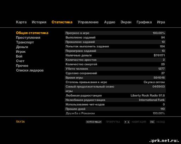Select Степень привыкания к игре row
The image size is (181, 144).
point(115,82)
